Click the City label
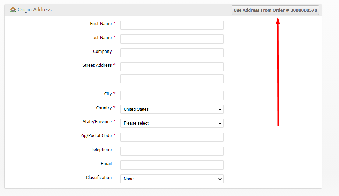This screenshot has height=196, width=339. [x=108, y=94]
